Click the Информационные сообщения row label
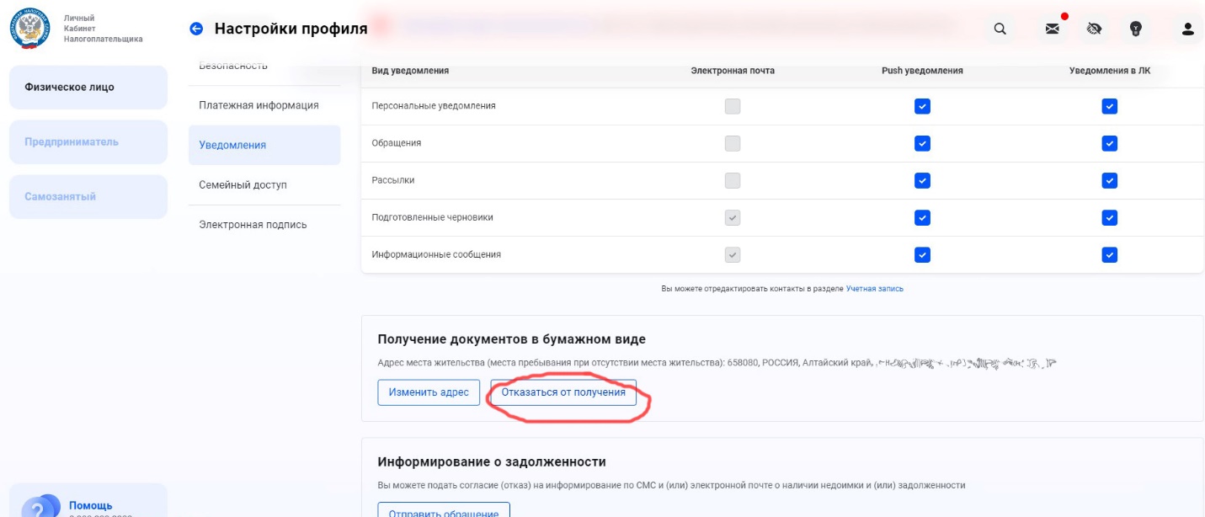The image size is (1205, 517). [436, 254]
